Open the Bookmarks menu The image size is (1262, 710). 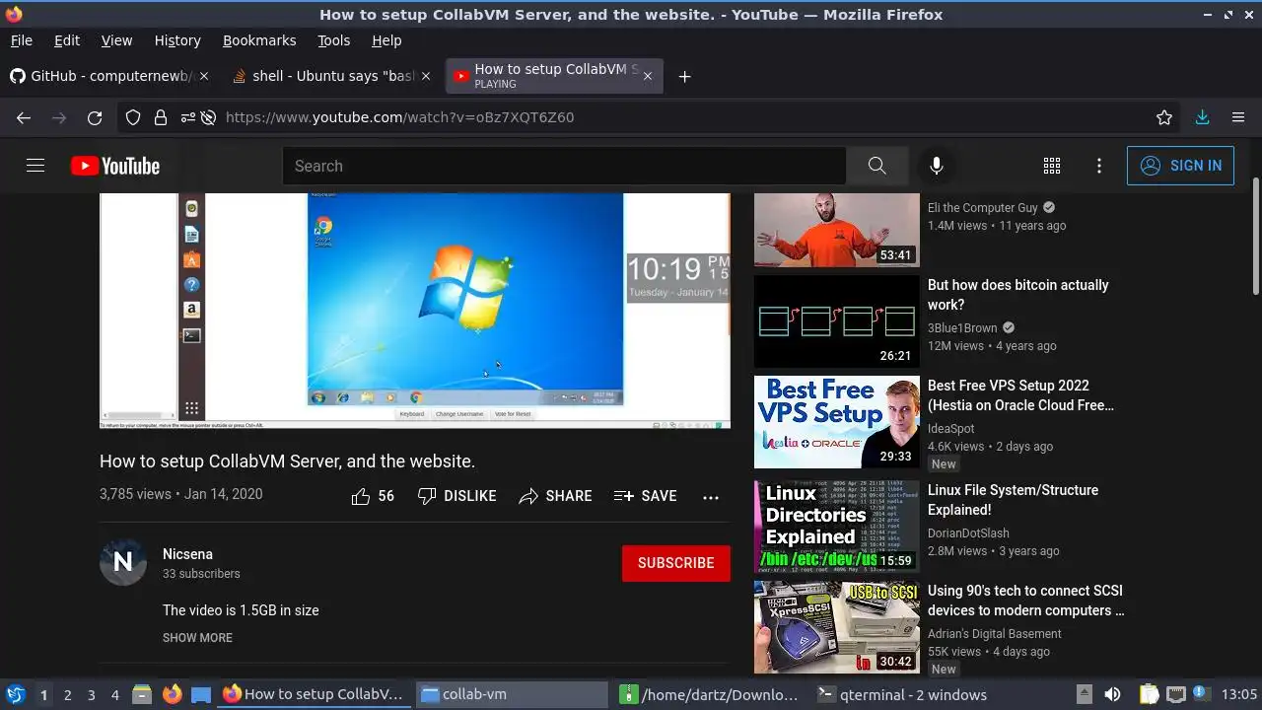259,40
